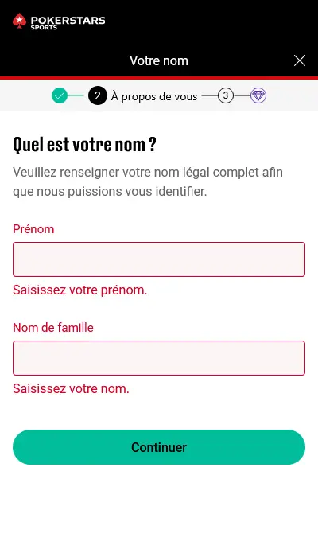The width and height of the screenshot is (318, 557).
Task: Click the completed step one checkmark icon
Action: tap(60, 95)
